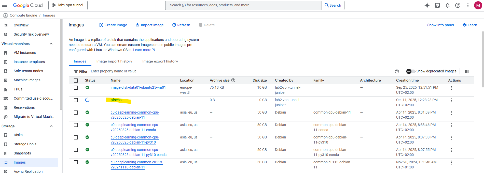Switch to Image import history tab

coord(114,61)
